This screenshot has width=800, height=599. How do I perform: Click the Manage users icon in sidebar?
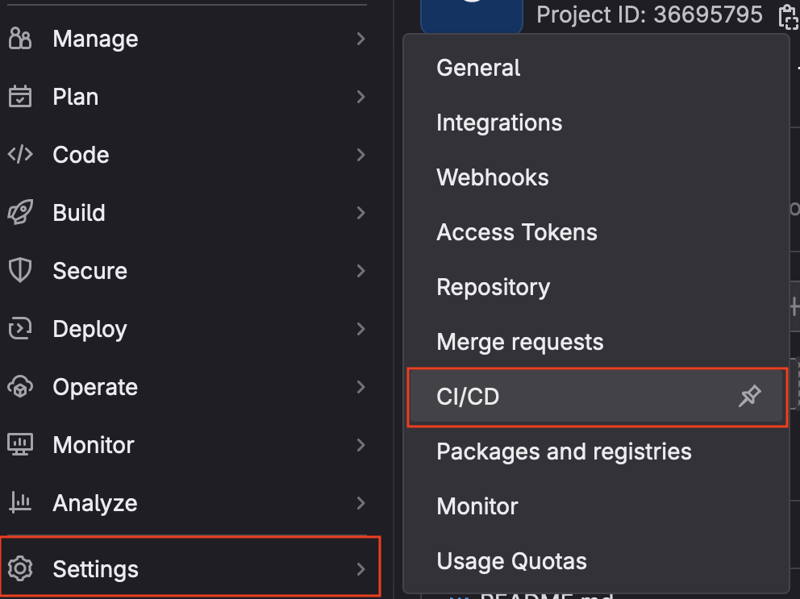[19, 39]
